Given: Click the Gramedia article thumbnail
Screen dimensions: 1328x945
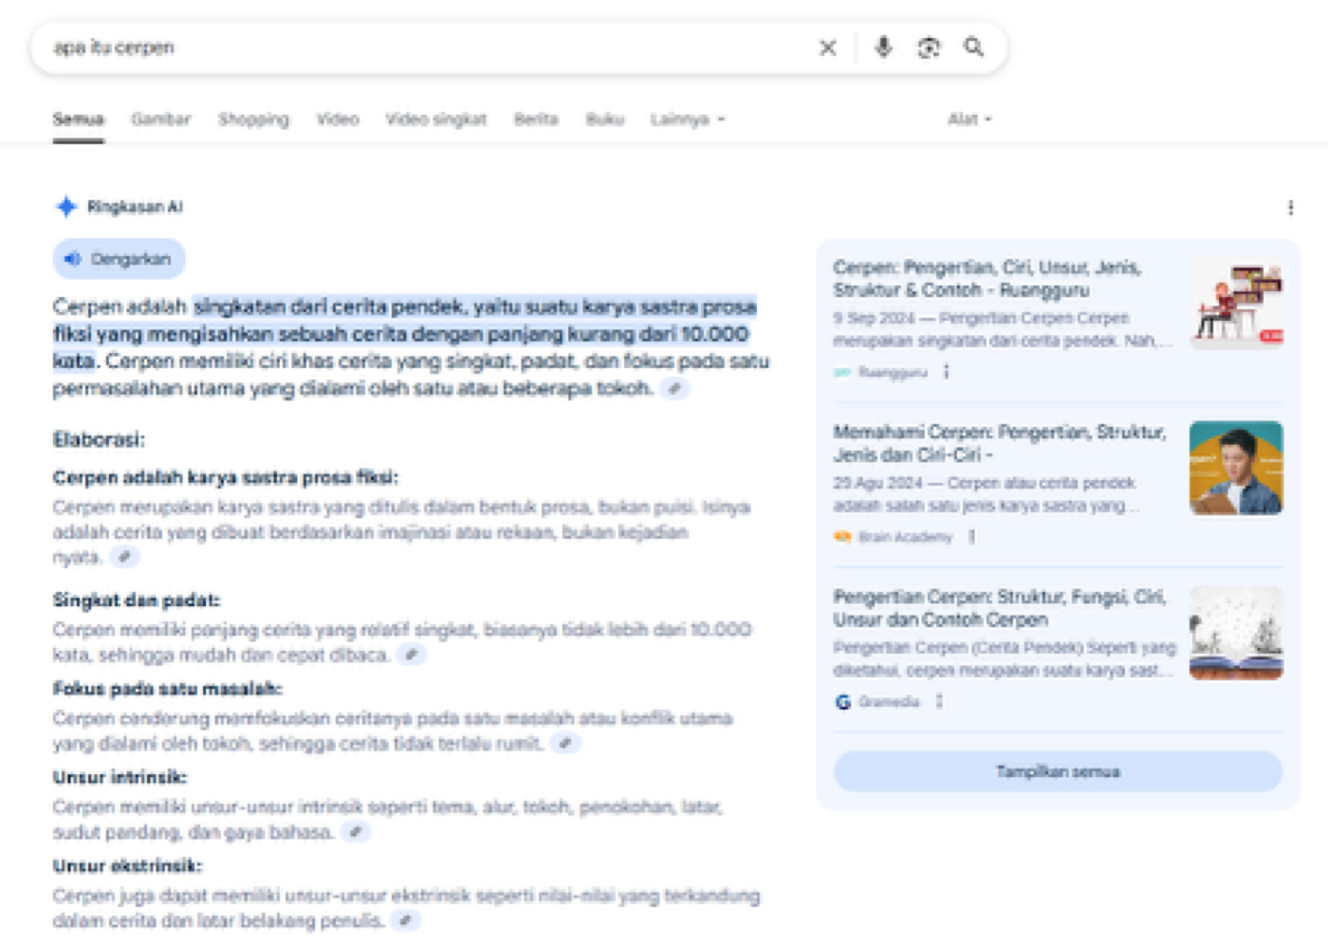Looking at the screenshot, I should pos(1236,633).
